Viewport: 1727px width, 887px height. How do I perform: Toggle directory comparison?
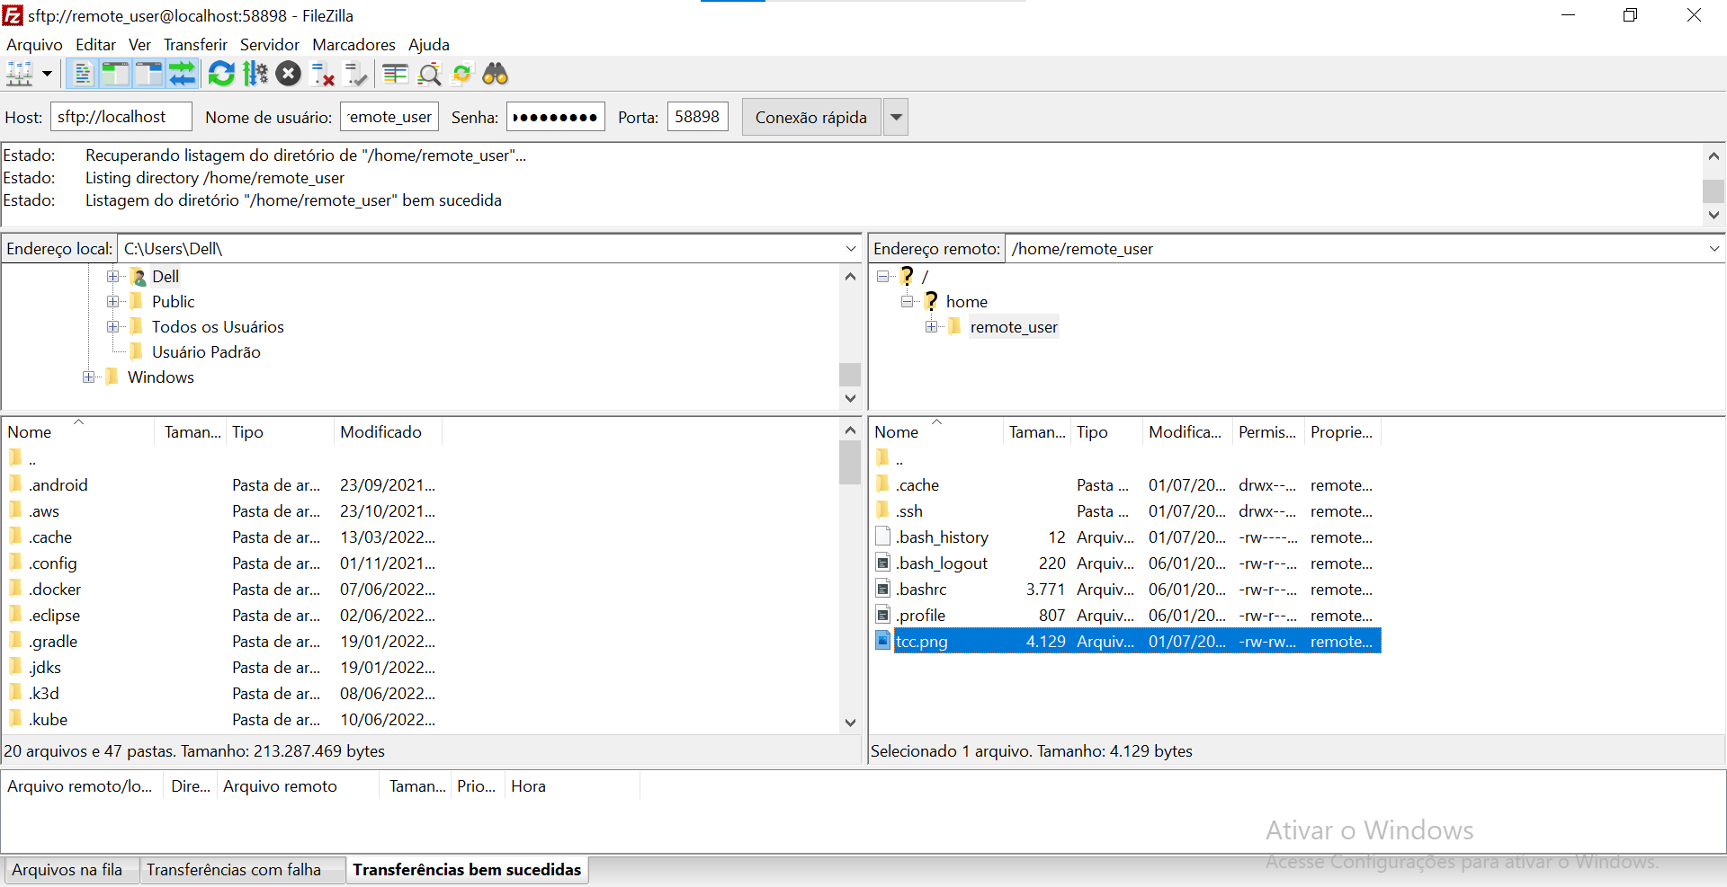[x=429, y=74]
